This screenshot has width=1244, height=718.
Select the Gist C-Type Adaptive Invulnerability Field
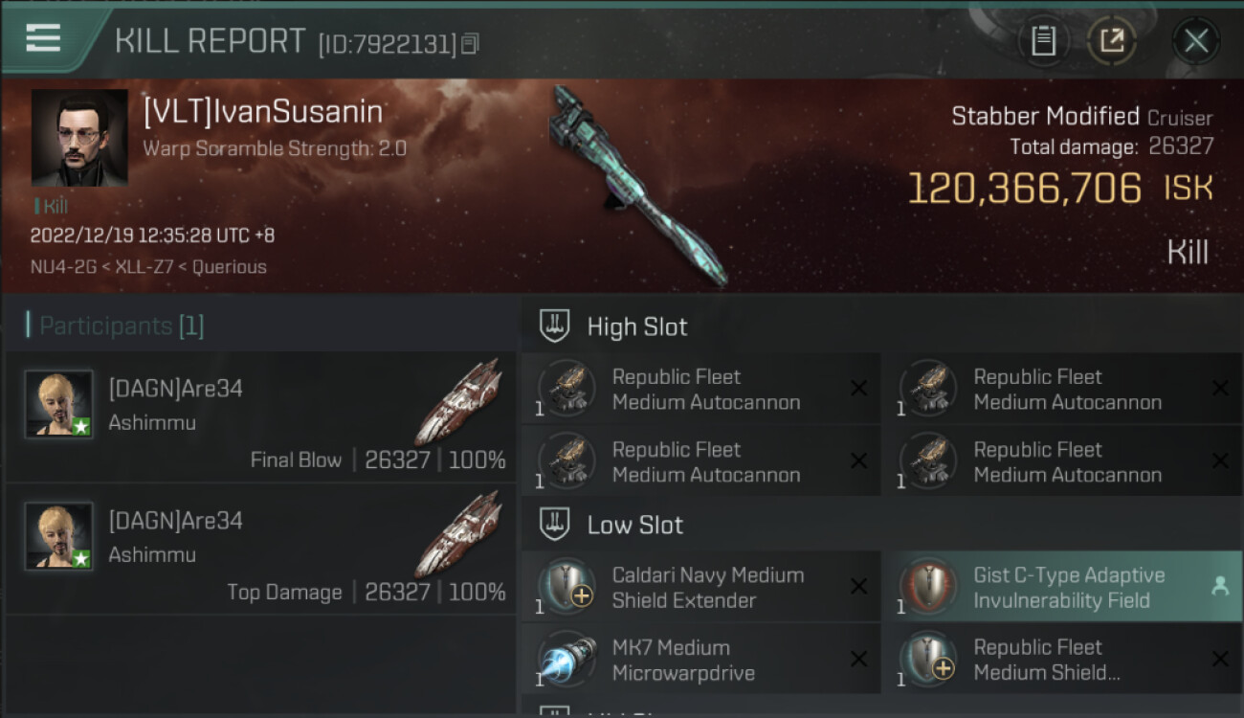pos(1065,587)
